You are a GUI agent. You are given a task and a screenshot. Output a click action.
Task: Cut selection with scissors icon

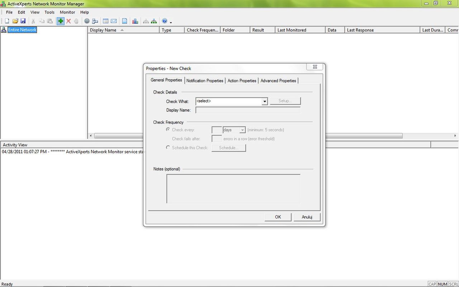[x=33, y=21]
